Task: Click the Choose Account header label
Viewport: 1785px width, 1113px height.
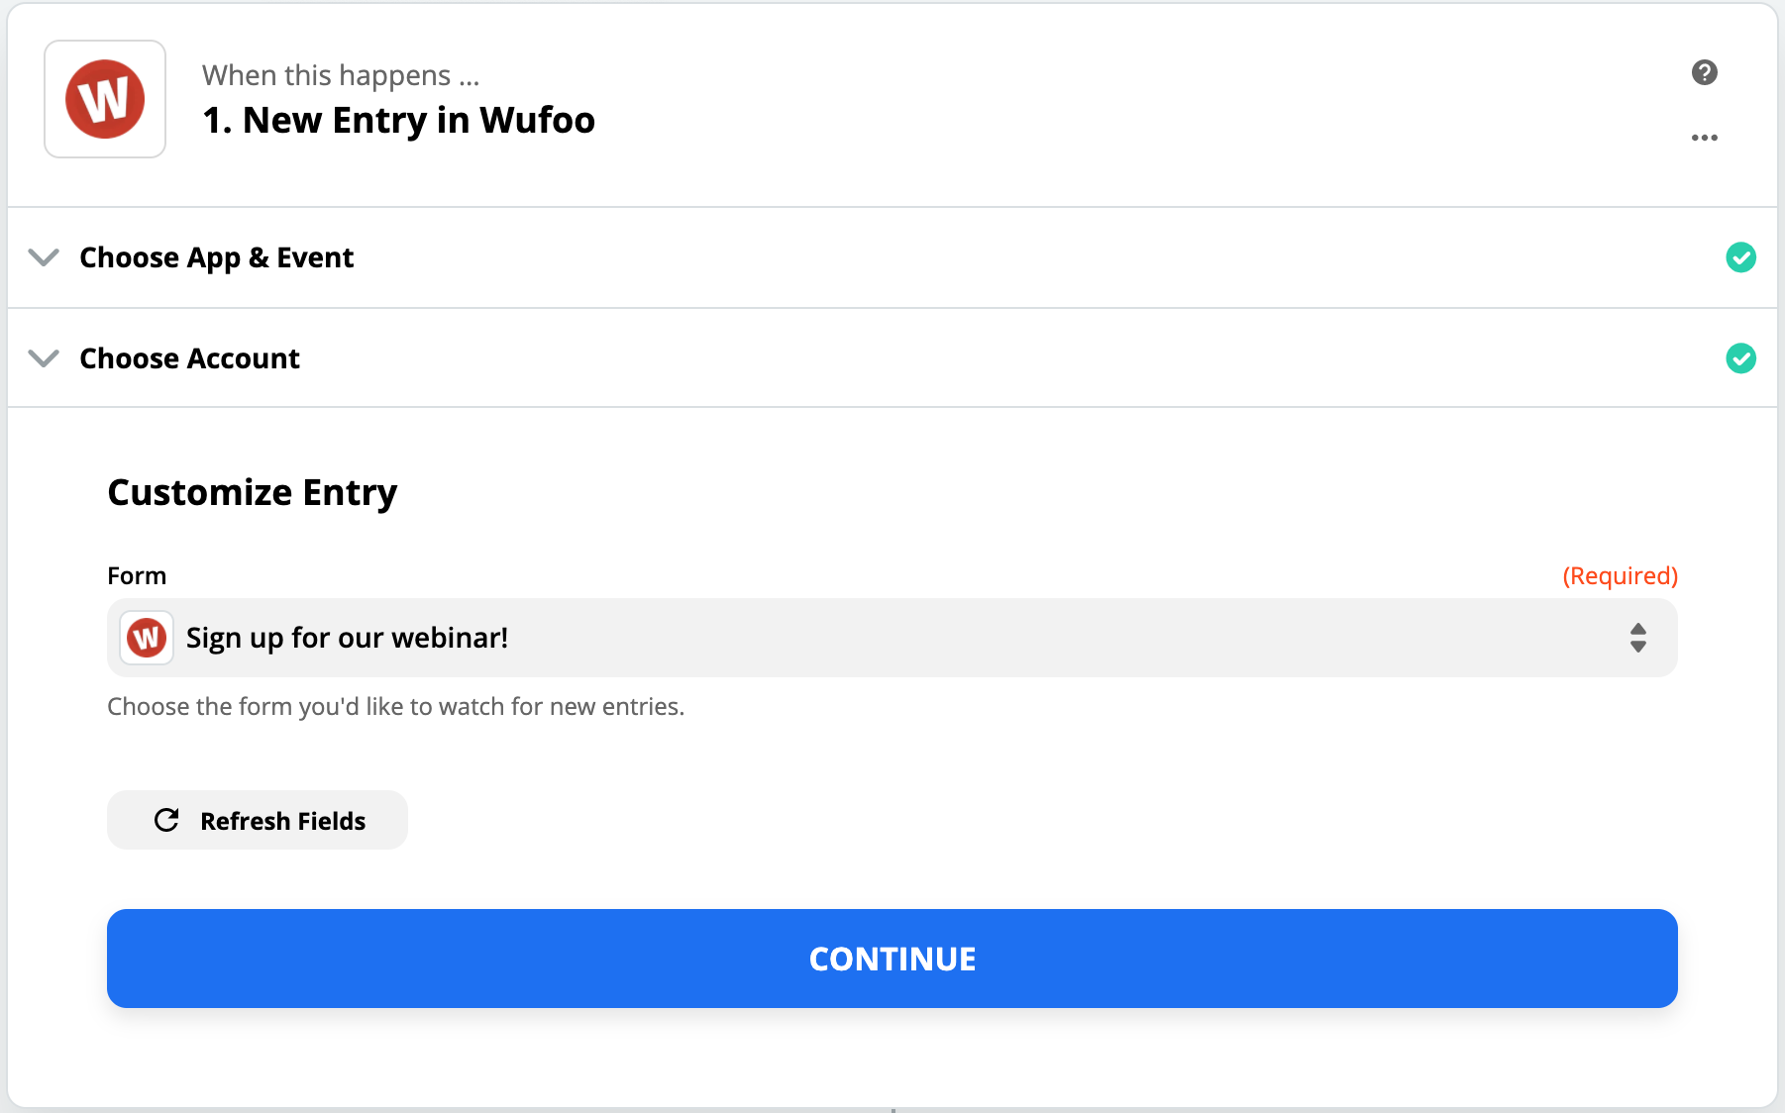Action: (x=189, y=358)
